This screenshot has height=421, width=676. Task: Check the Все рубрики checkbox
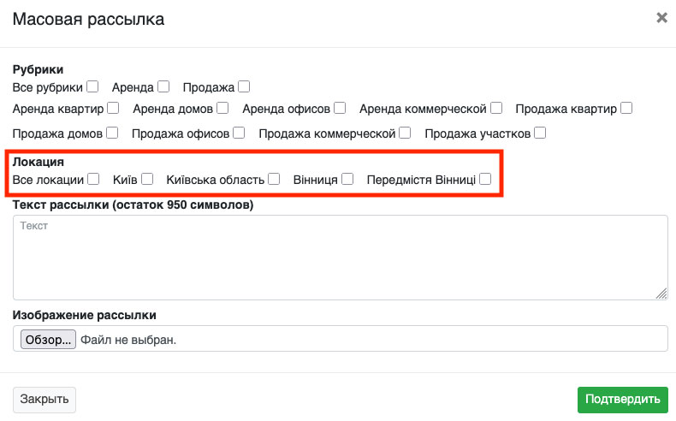(x=92, y=86)
